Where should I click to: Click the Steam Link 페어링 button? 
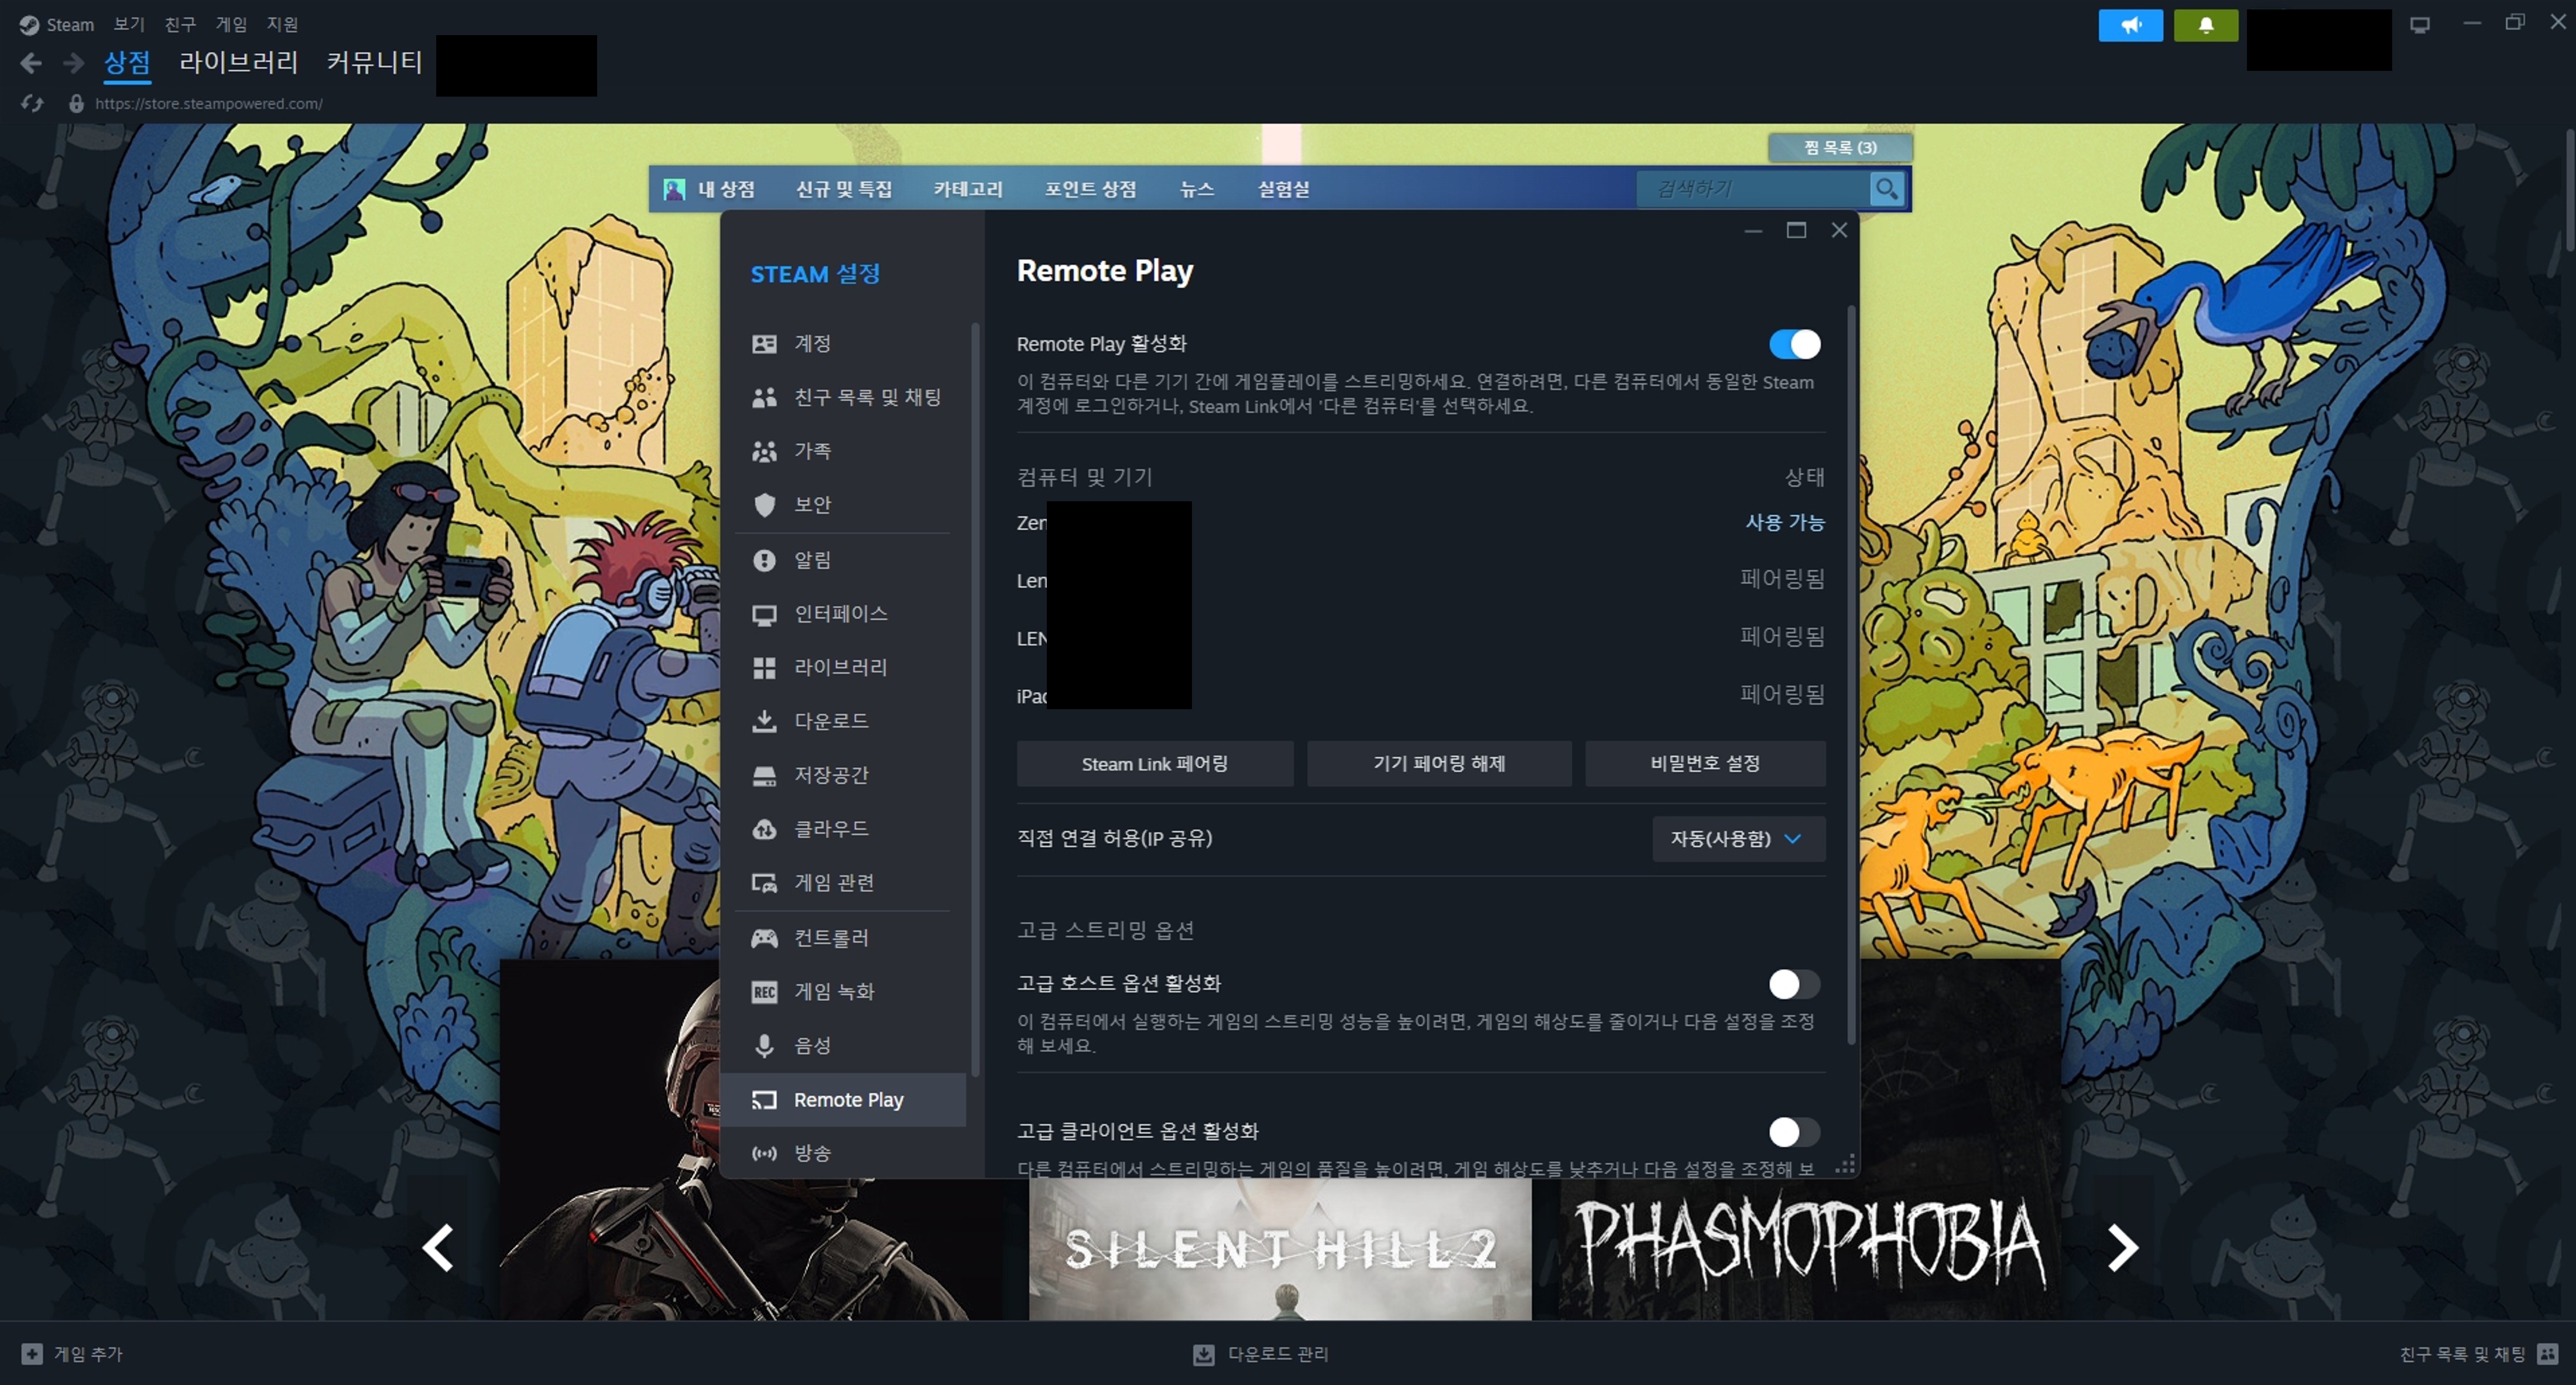tap(1155, 764)
